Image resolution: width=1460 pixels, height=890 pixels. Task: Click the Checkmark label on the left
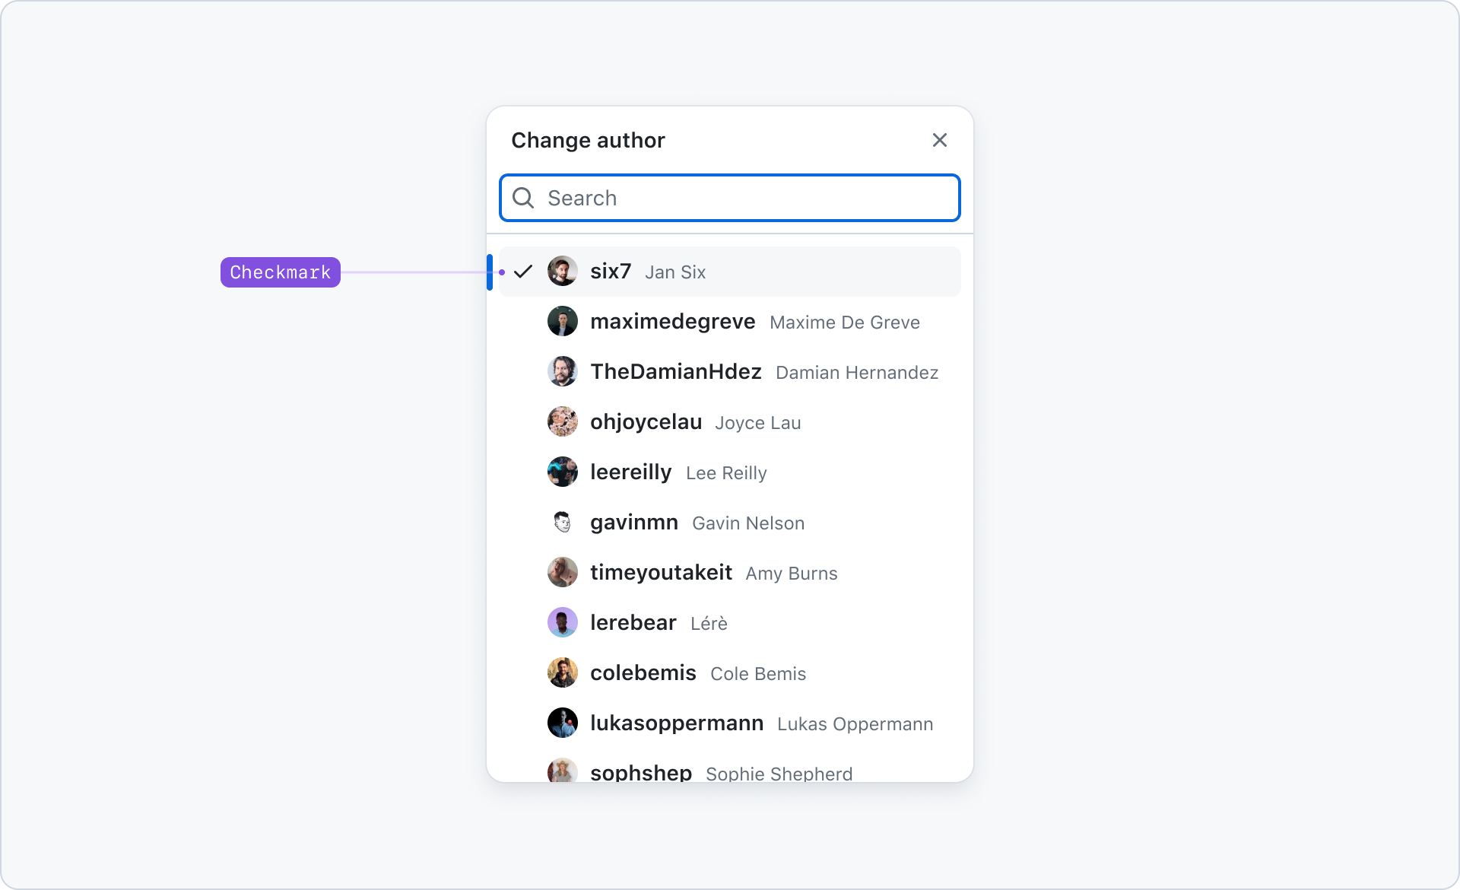tap(280, 272)
